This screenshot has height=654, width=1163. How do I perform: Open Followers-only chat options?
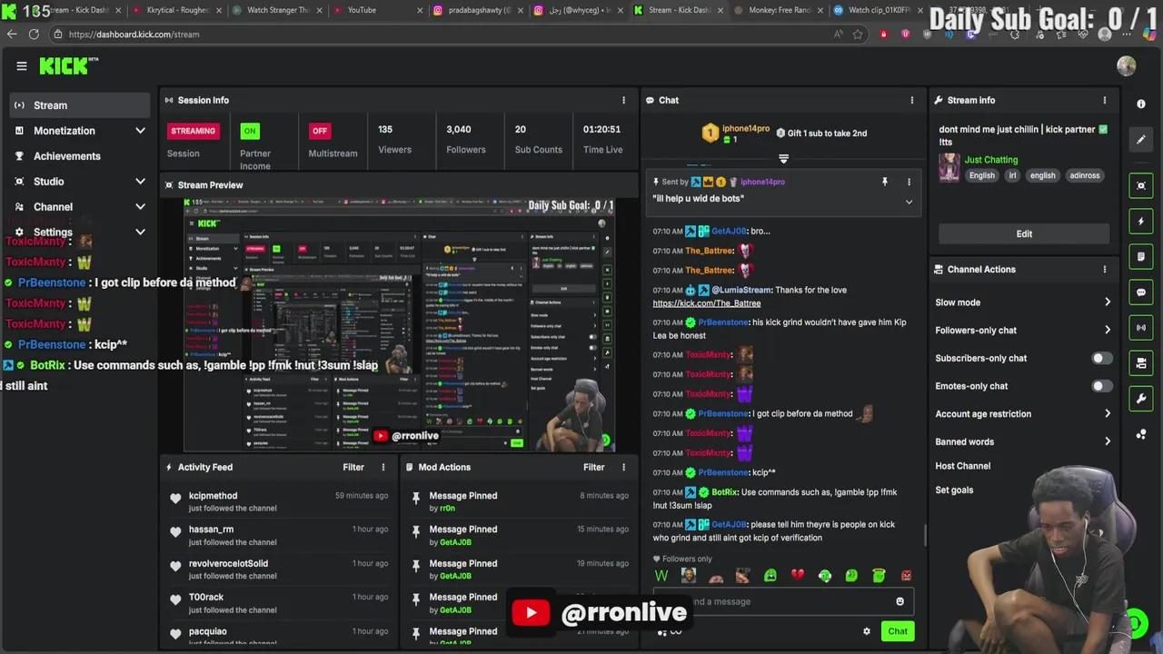tap(1023, 331)
